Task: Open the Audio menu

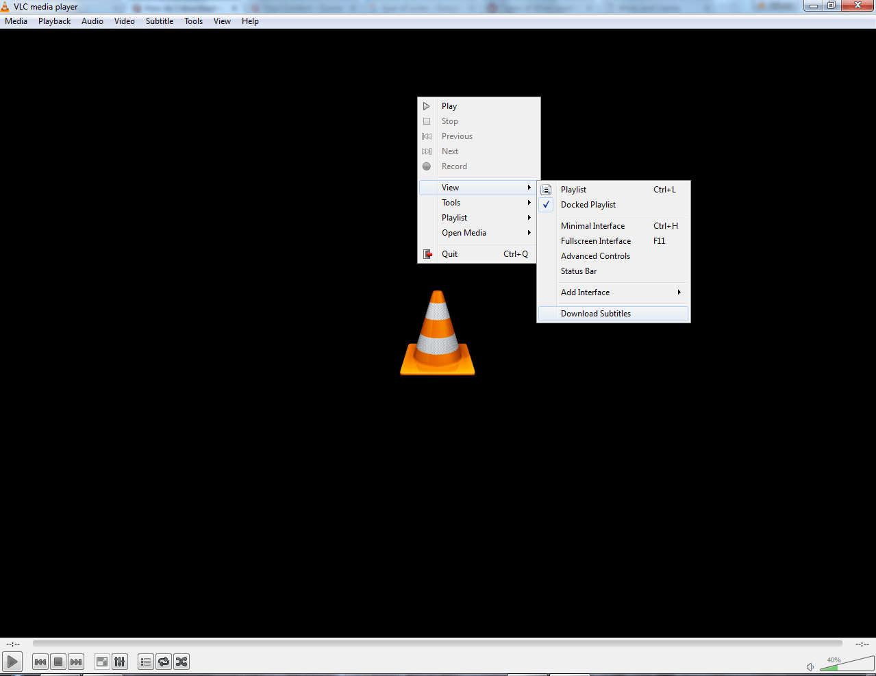Action: click(x=92, y=21)
